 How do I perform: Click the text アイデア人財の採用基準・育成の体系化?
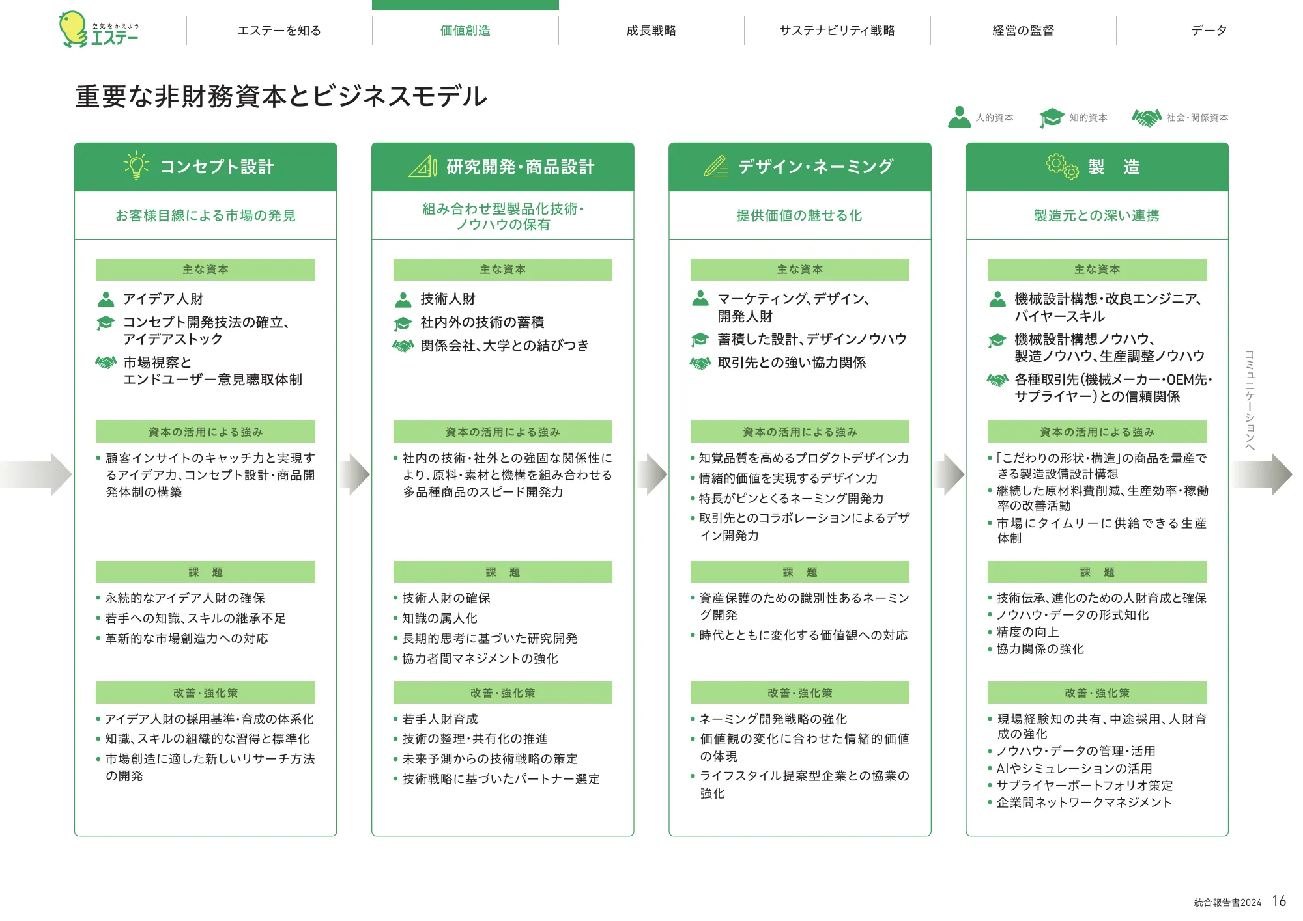click(209, 719)
